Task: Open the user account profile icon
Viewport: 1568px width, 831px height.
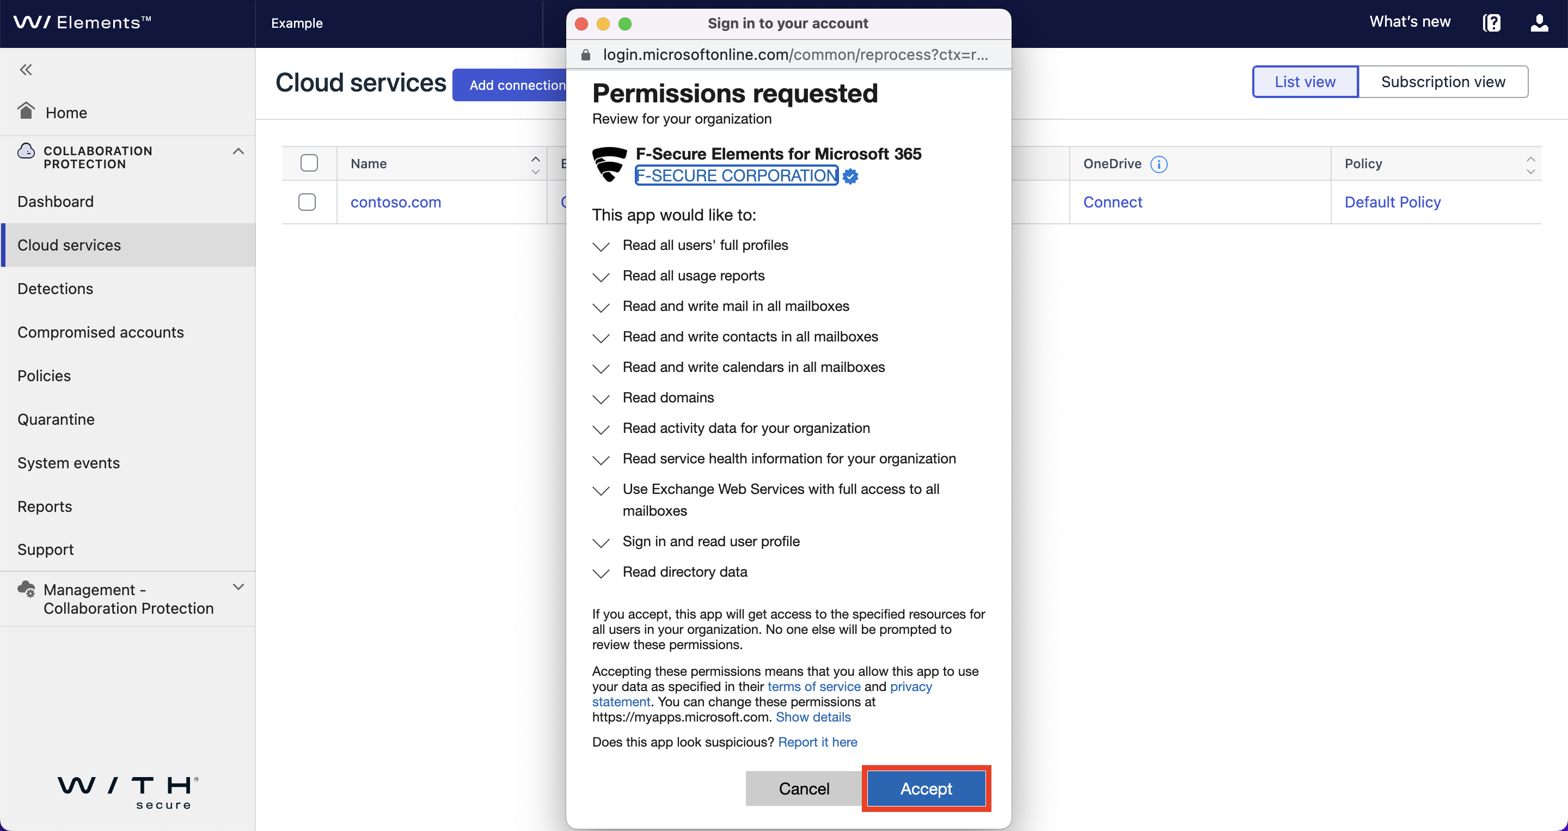Action: pyautogui.click(x=1539, y=23)
